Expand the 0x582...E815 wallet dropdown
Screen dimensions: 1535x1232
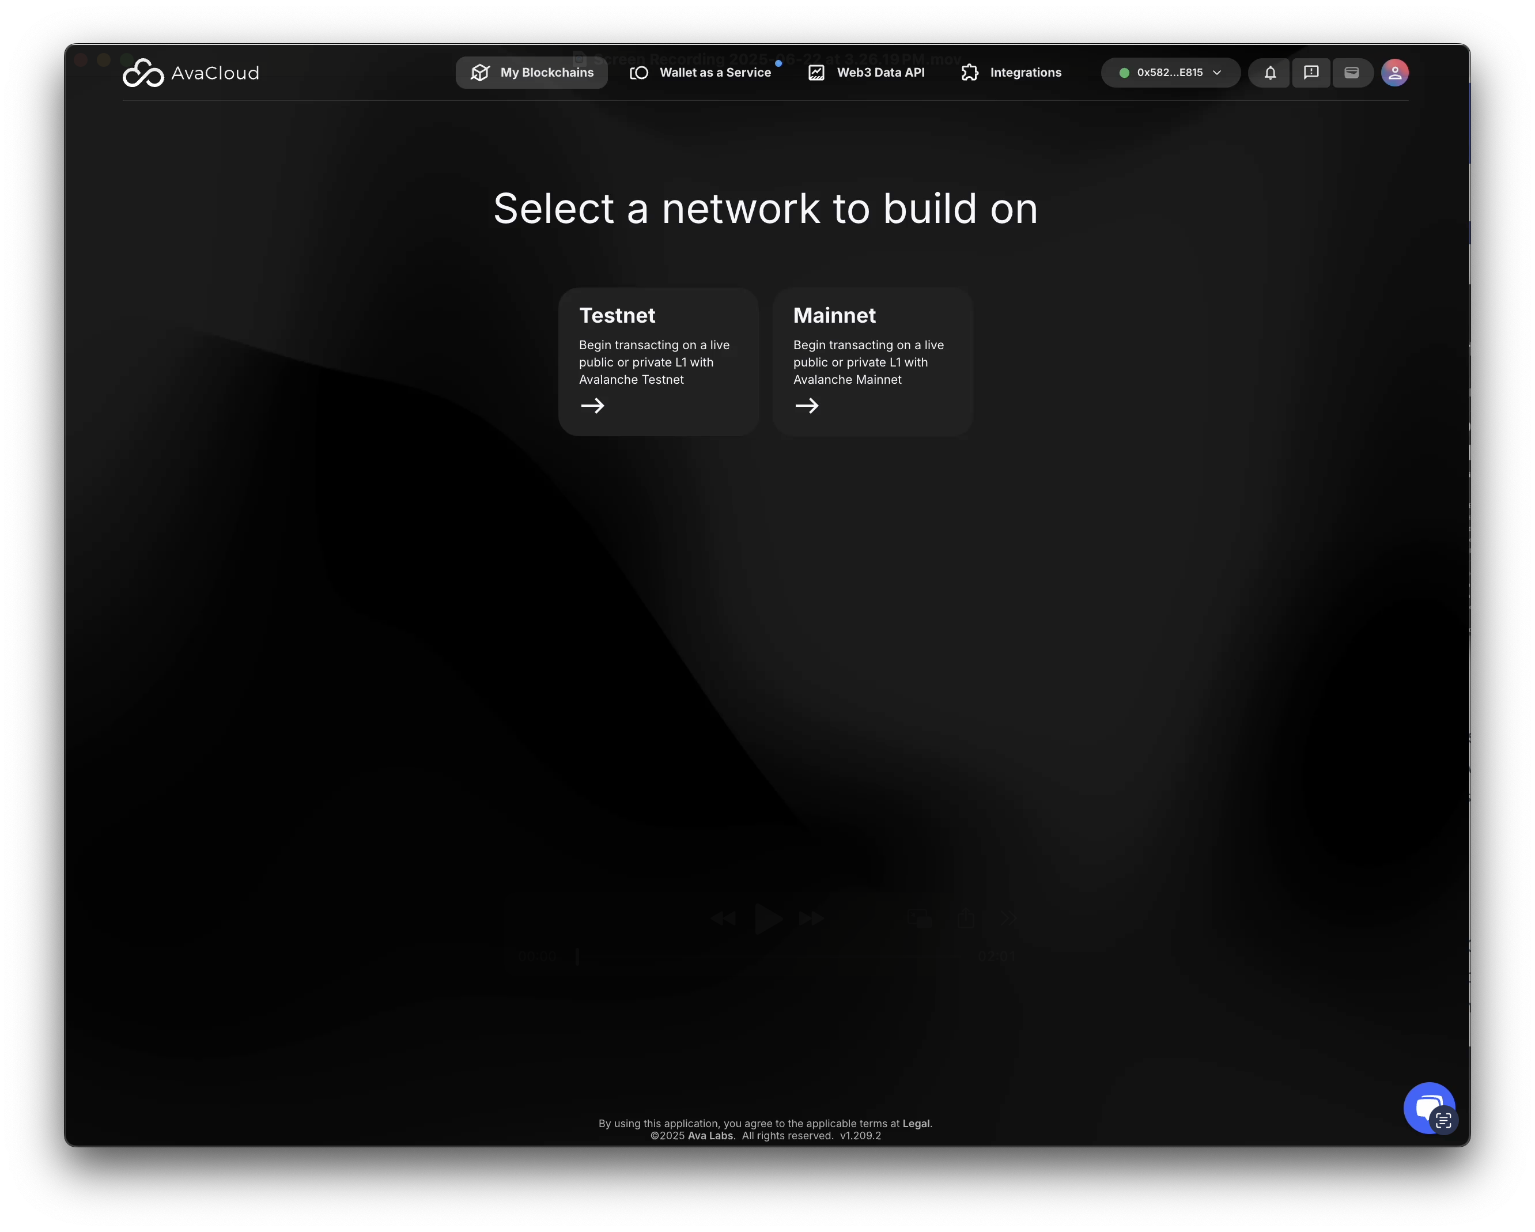click(x=1169, y=73)
